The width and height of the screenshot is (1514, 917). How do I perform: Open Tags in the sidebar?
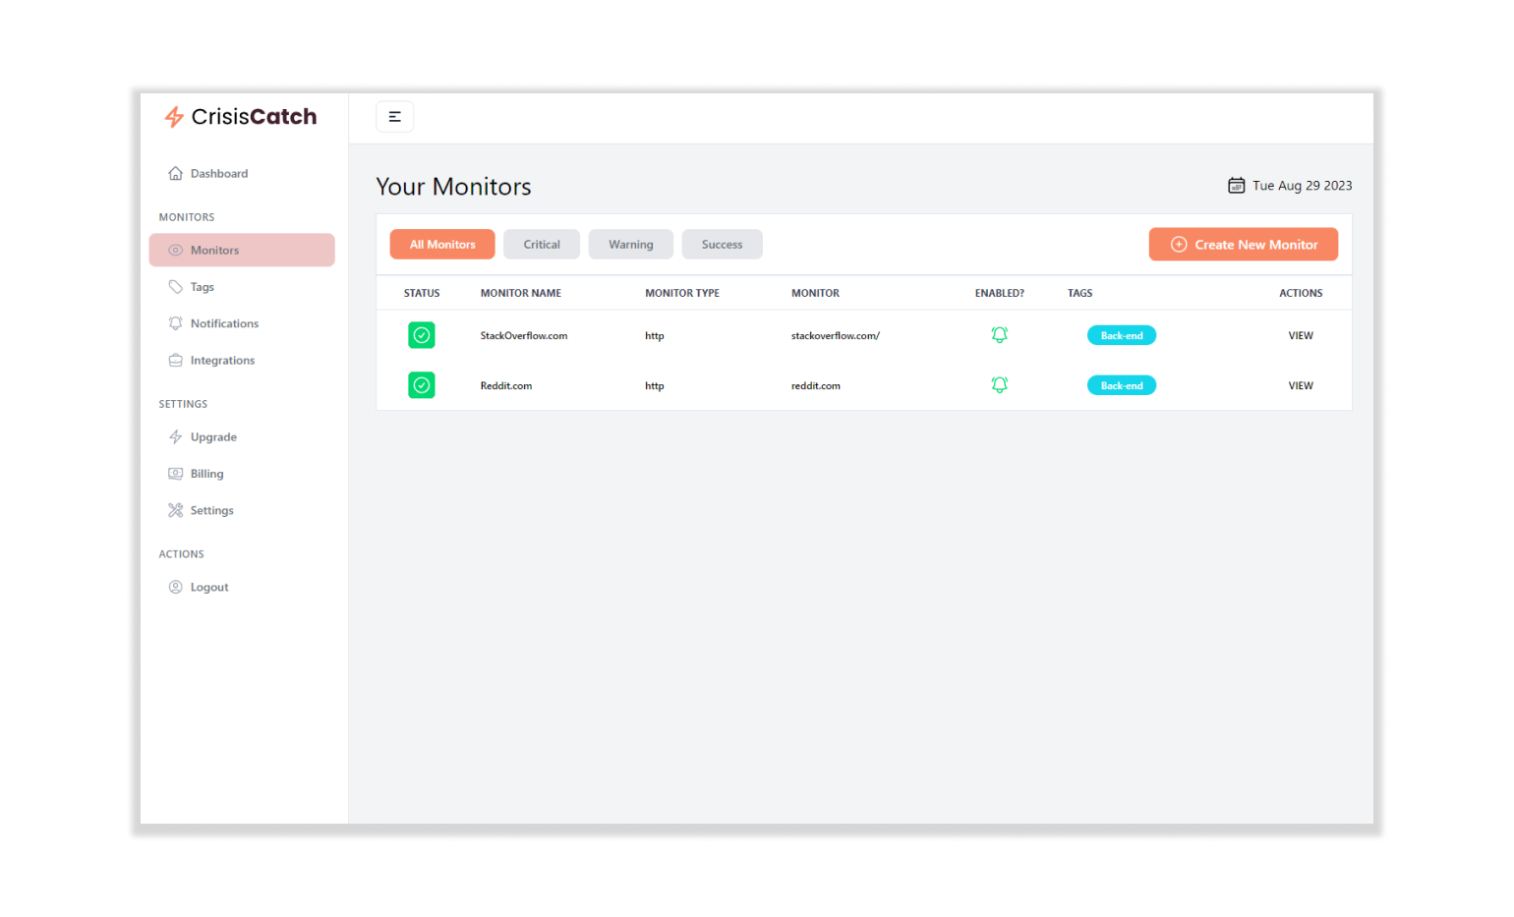pyautogui.click(x=202, y=287)
